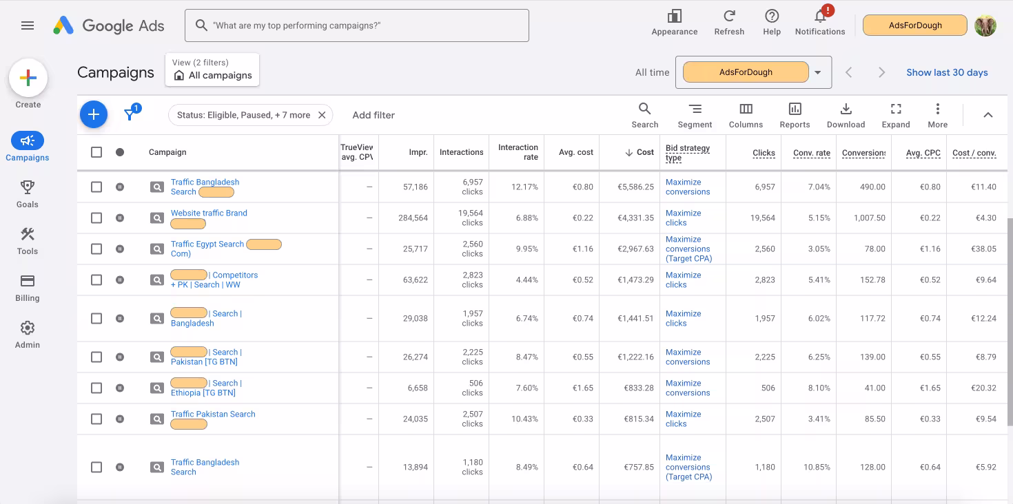The width and height of the screenshot is (1013, 504).
Task: Click the Show last 30 days link
Action: point(947,72)
